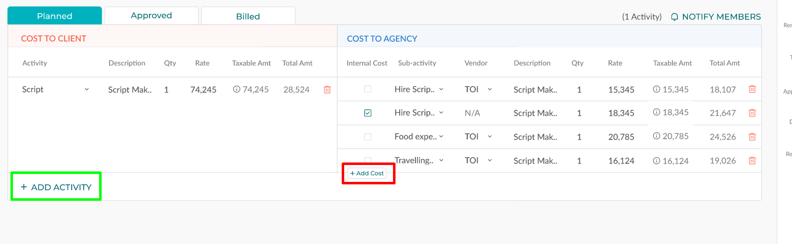792x244 pixels.
Task: Delete the Food expense cost row
Action: [x=752, y=137]
